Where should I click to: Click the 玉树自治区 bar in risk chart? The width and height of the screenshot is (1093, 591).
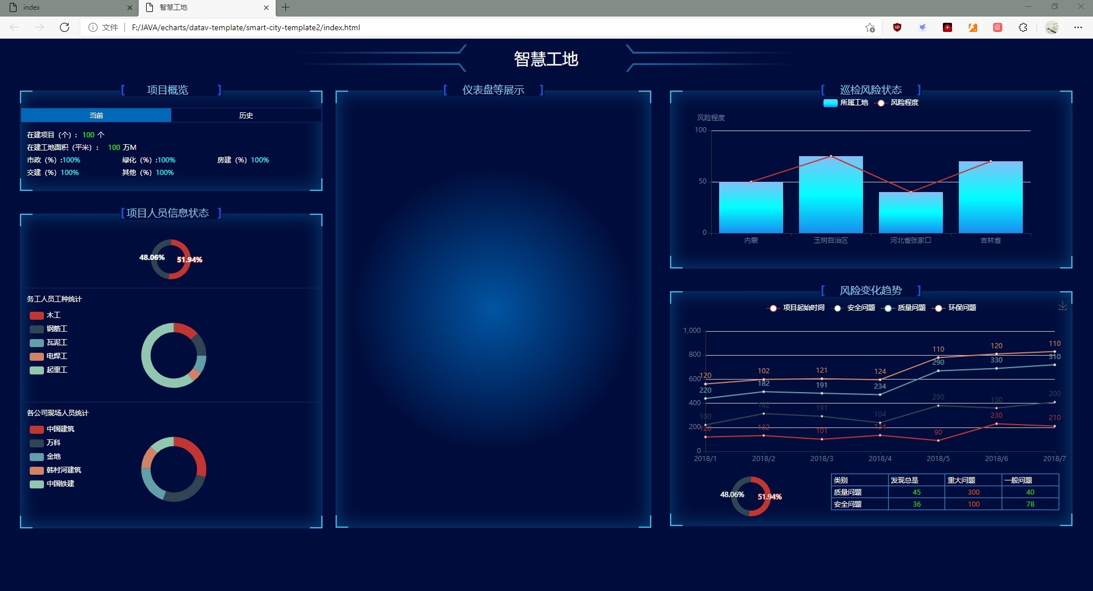pyautogui.click(x=831, y=194)
